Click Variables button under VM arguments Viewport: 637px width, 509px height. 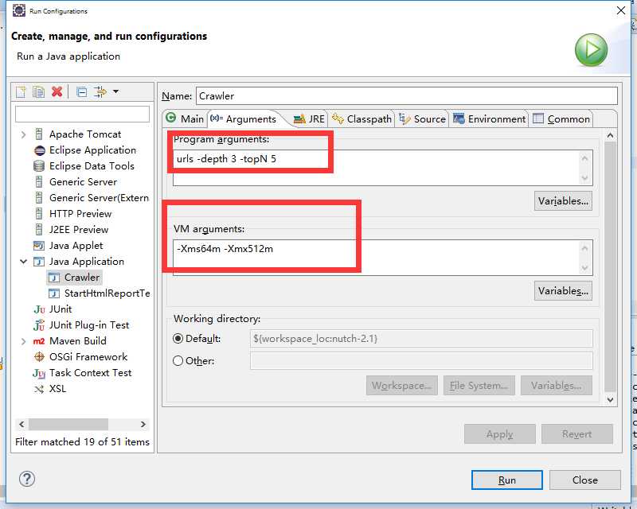tap(563, 290)
